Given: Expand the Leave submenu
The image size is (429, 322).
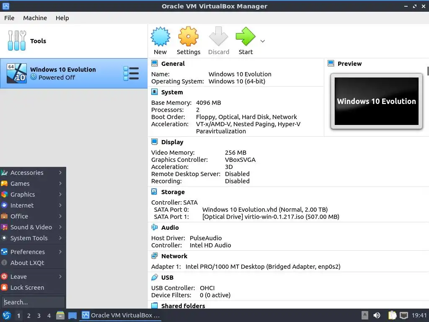Looking at the screenshot, I should 33,277.
